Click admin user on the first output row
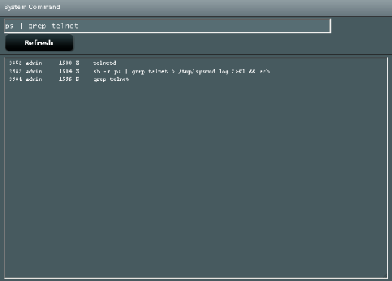The height and width of the screenshot is (281, 392). click(34, 63)
